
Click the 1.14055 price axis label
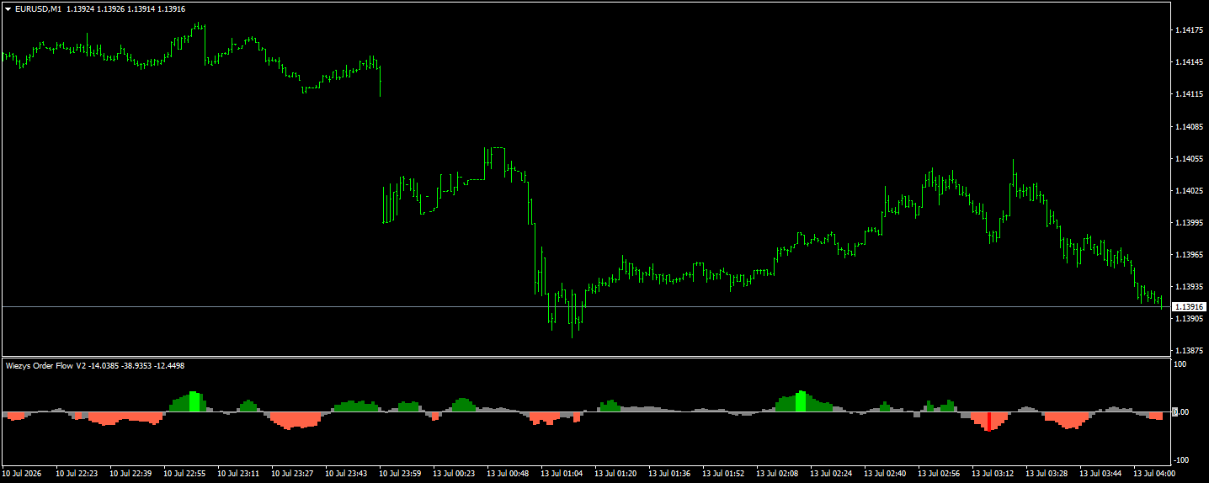click(x=1189, y=159)
